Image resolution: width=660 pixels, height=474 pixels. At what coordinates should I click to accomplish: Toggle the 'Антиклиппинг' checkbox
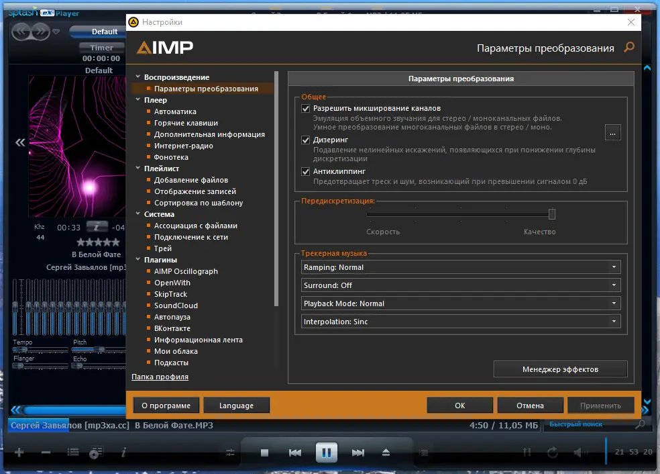[x=306, y=171]
